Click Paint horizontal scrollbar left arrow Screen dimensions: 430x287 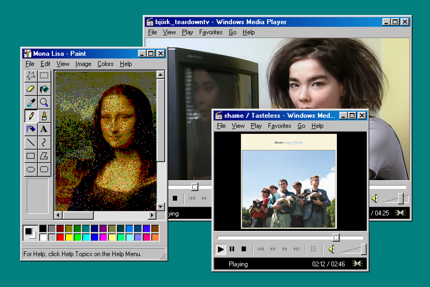[x=58, y=215]
